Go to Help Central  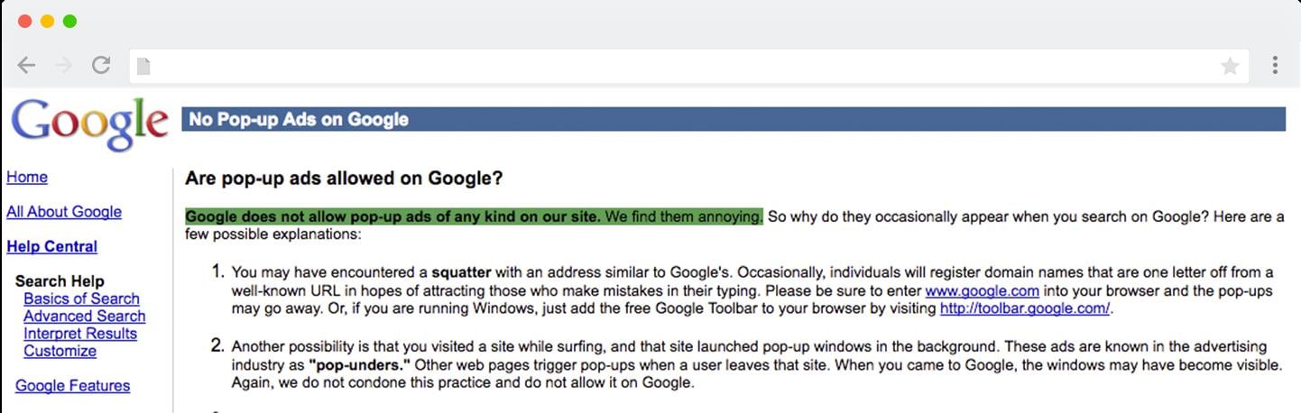pos(52,247)
